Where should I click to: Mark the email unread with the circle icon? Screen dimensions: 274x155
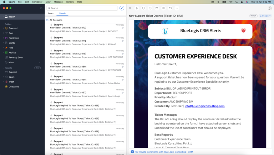tap(143, 8)
